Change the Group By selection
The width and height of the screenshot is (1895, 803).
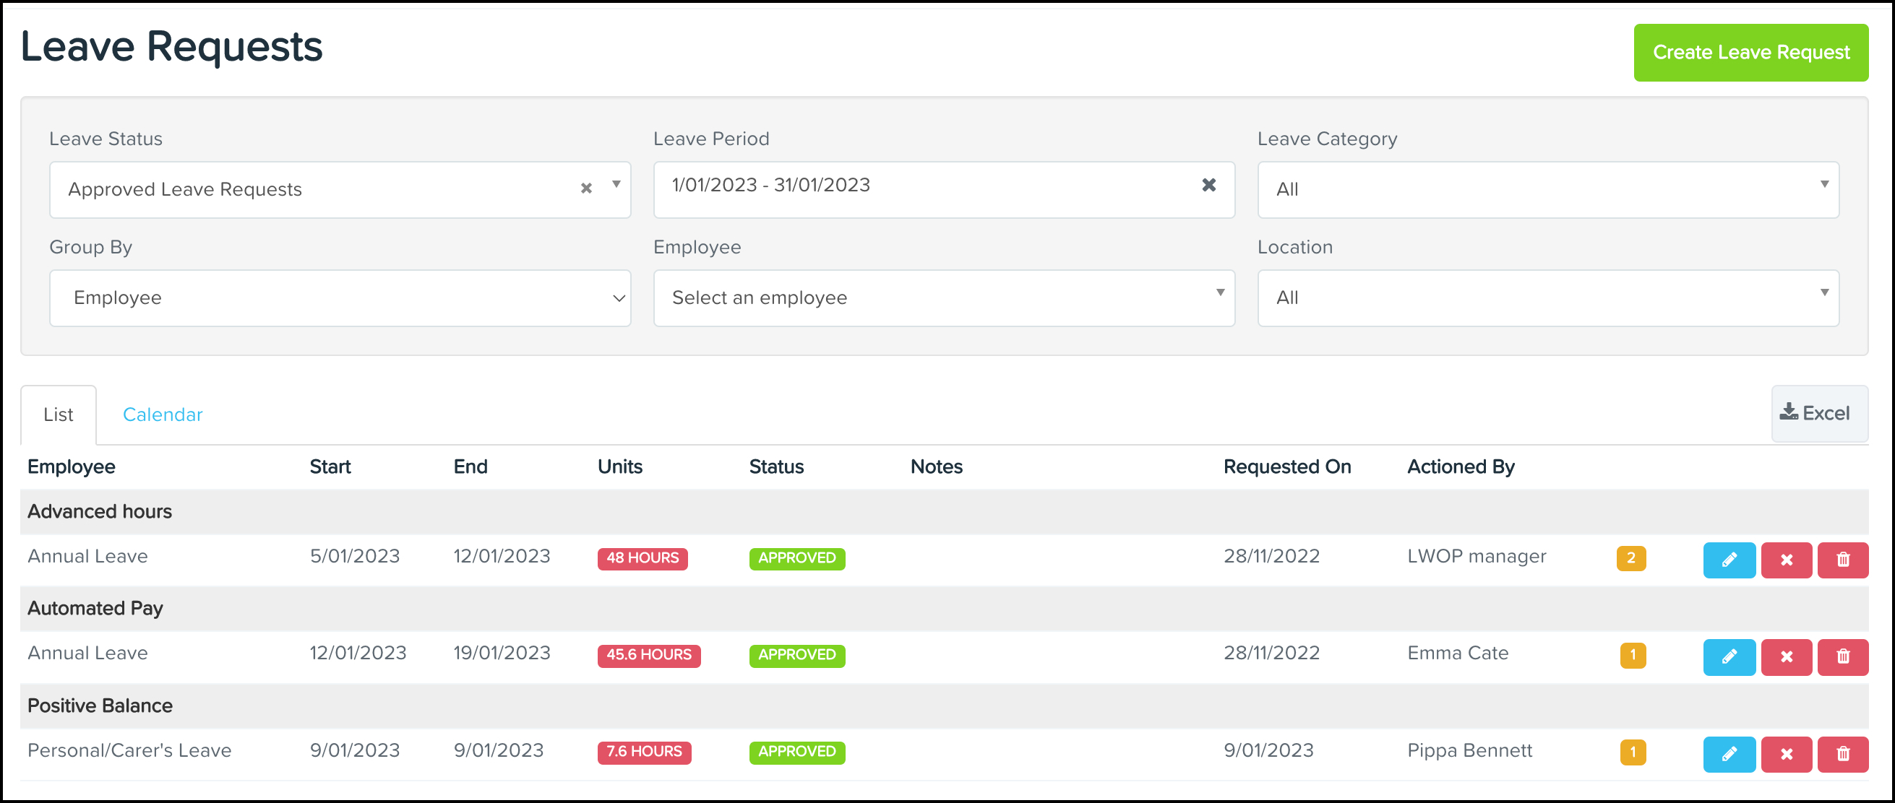pyautogui.click(x=340, y=298)
